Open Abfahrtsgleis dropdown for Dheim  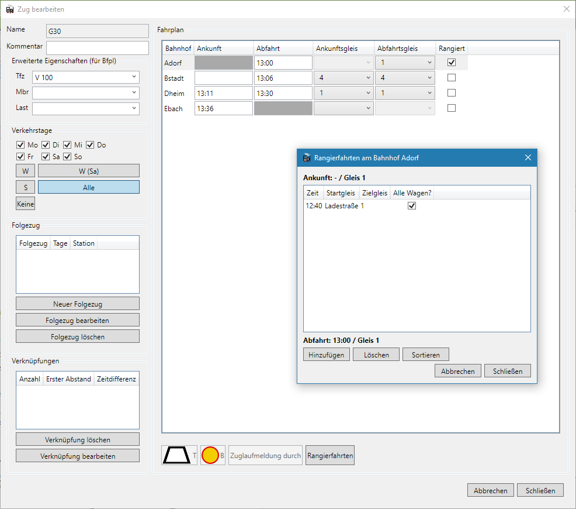pos(405,93)
